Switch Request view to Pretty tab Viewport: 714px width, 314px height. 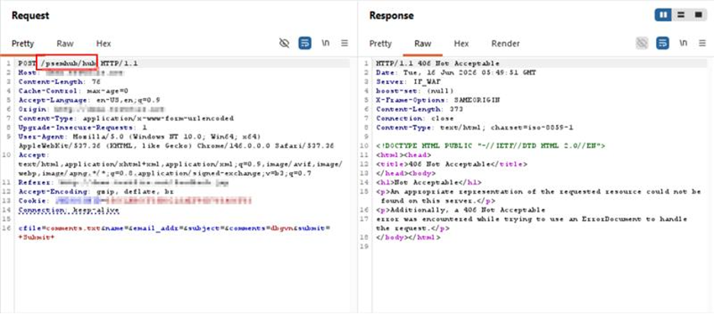coord(23,43)
